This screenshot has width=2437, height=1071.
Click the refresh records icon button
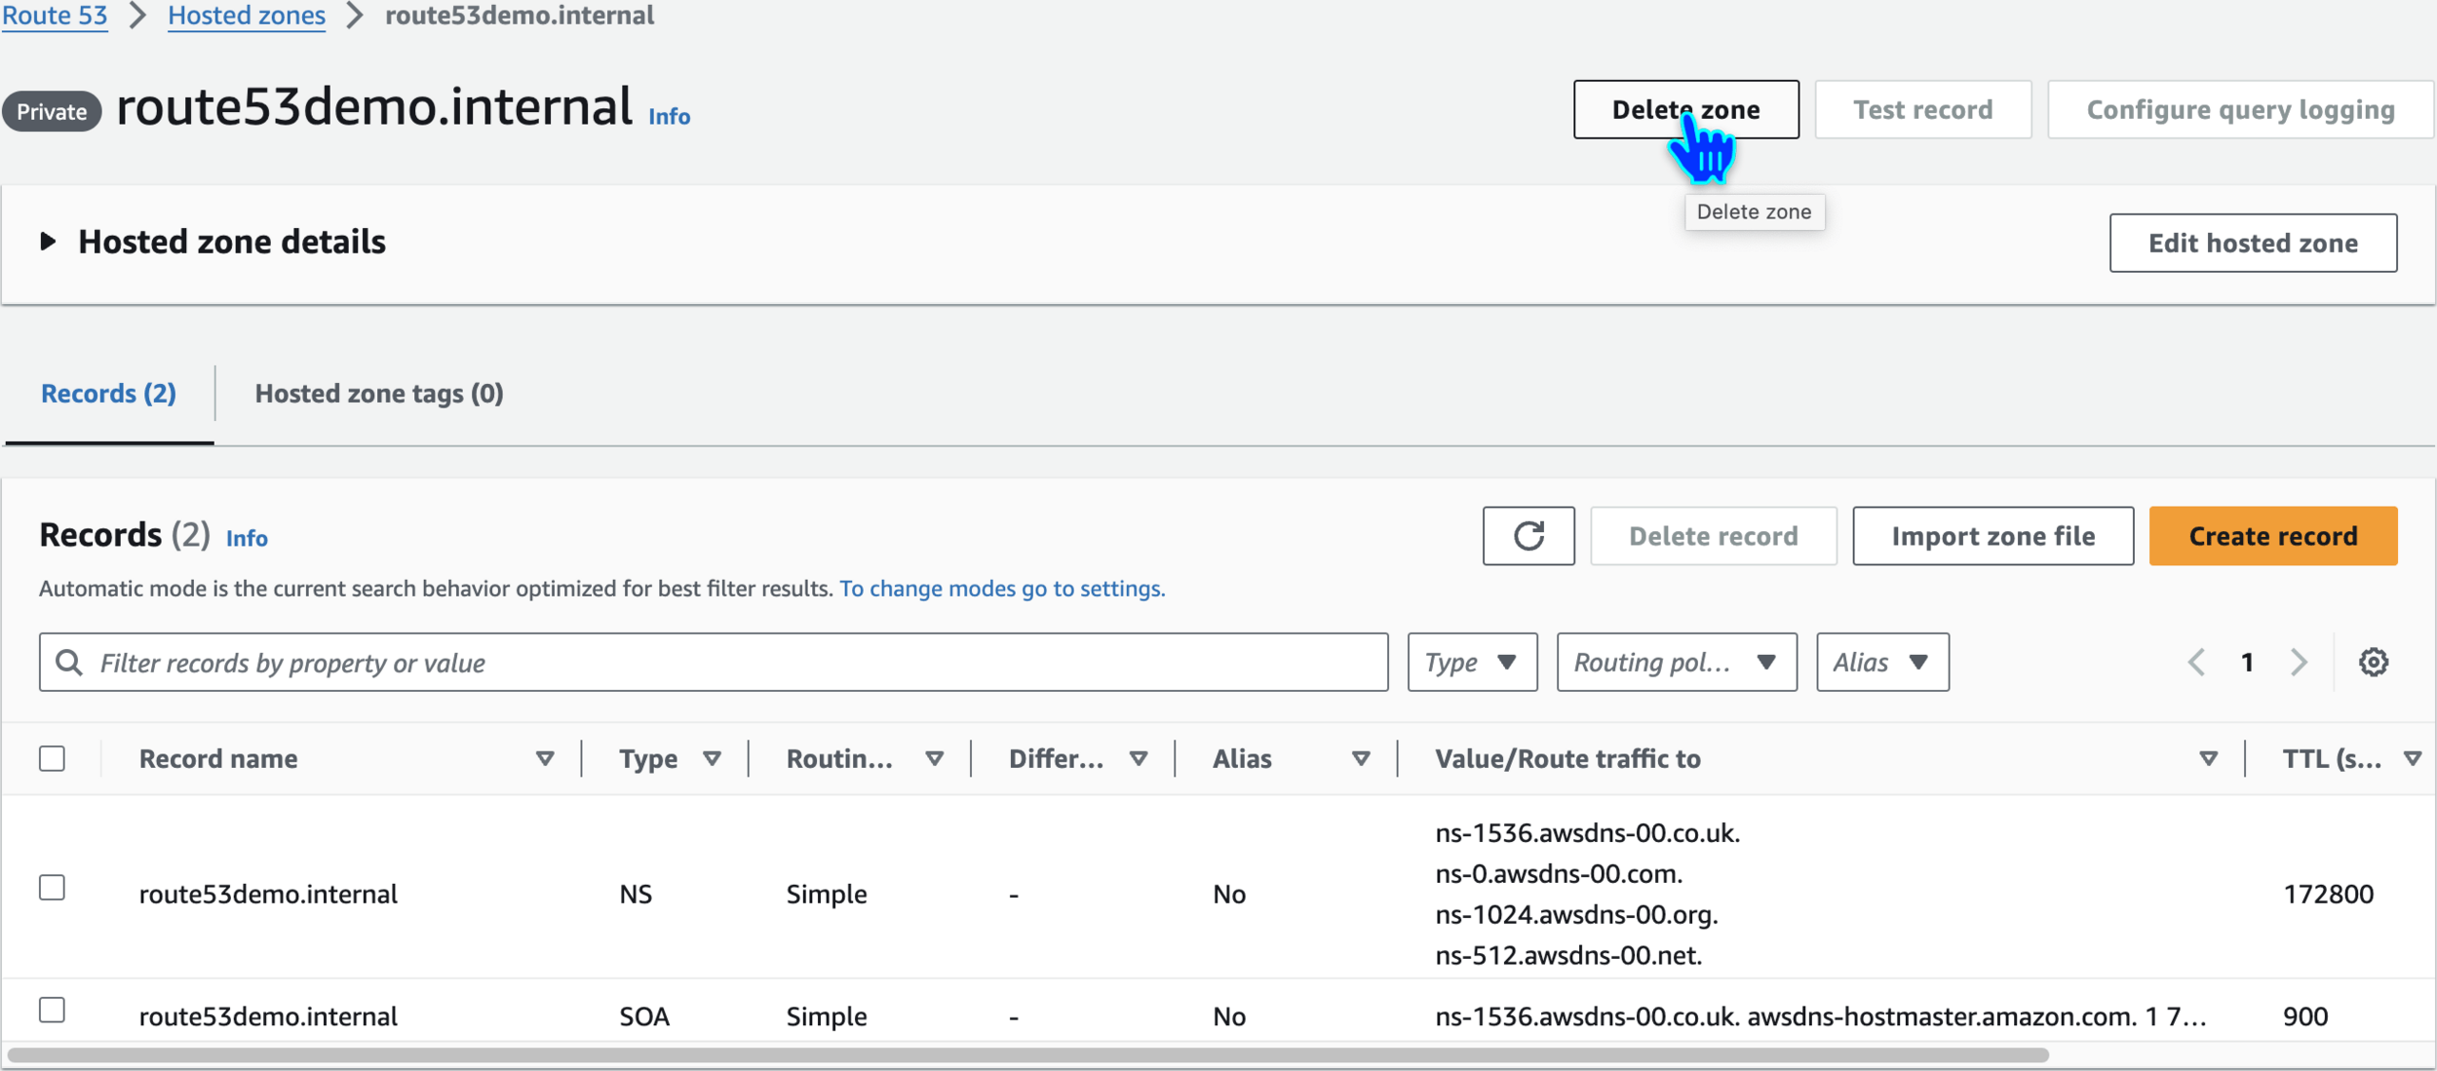coord(1528,536)
